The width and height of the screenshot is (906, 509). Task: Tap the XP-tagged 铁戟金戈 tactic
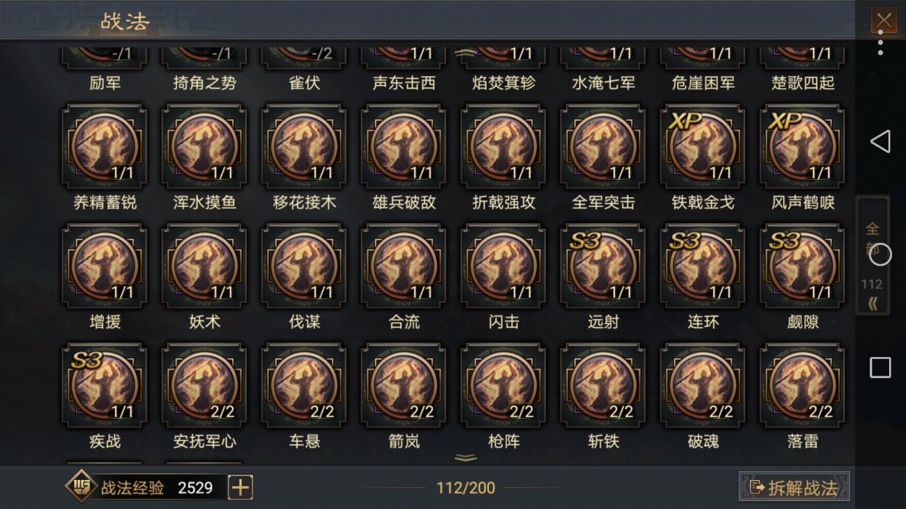point(702,147)
